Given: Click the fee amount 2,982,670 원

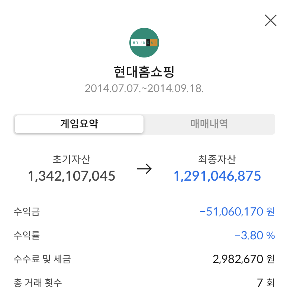Looking at the screenshot, I should pos(244,259).
